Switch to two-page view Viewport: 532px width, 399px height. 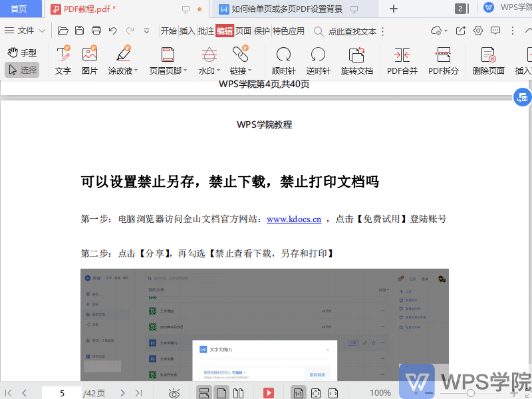click(238, 393)
